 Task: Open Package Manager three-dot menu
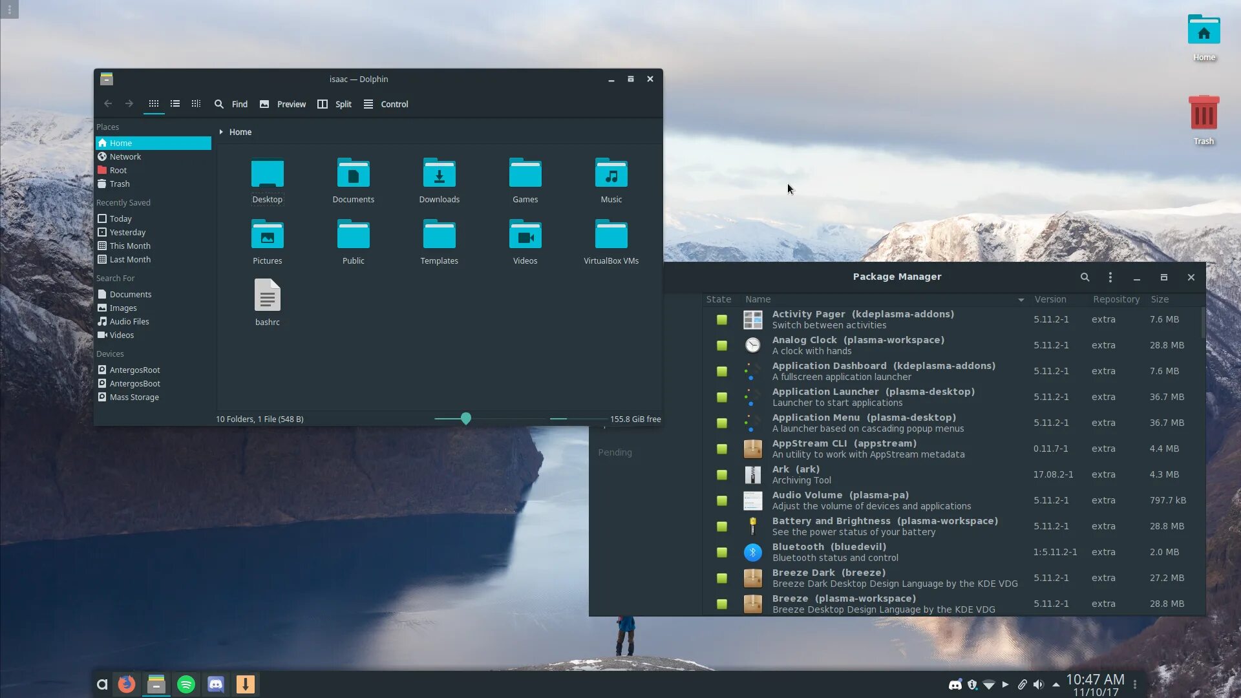point(1110,277)
